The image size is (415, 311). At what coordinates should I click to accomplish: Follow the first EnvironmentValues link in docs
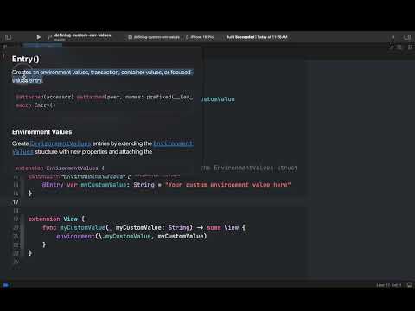coord(60,143)
